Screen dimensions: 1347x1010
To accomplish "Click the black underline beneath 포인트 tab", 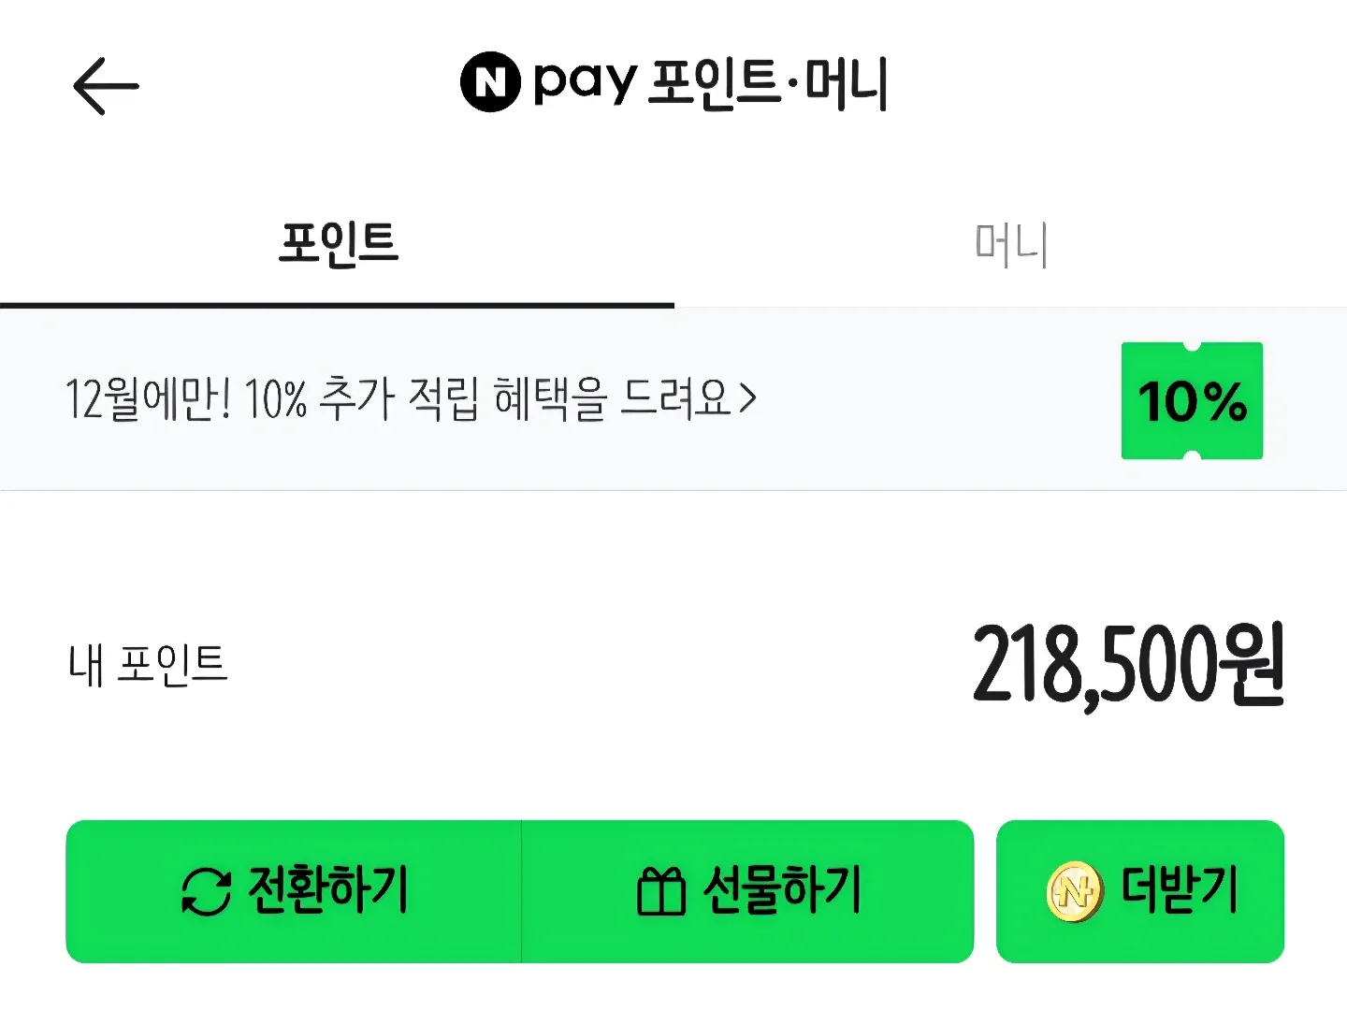I will (337, 305).
